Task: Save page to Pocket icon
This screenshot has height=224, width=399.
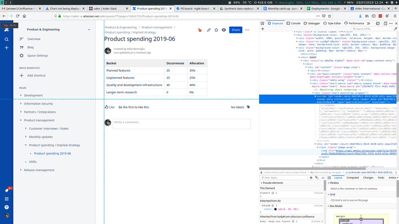Action: pos(324,16)
